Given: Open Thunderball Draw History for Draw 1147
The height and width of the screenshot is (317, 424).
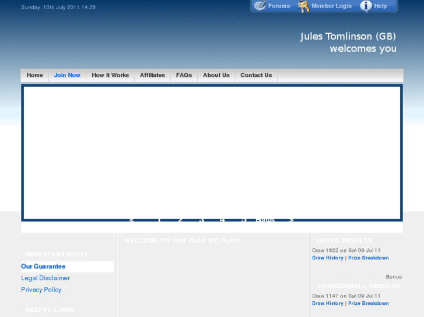Looking at the screenshot, I should point(327,303).
